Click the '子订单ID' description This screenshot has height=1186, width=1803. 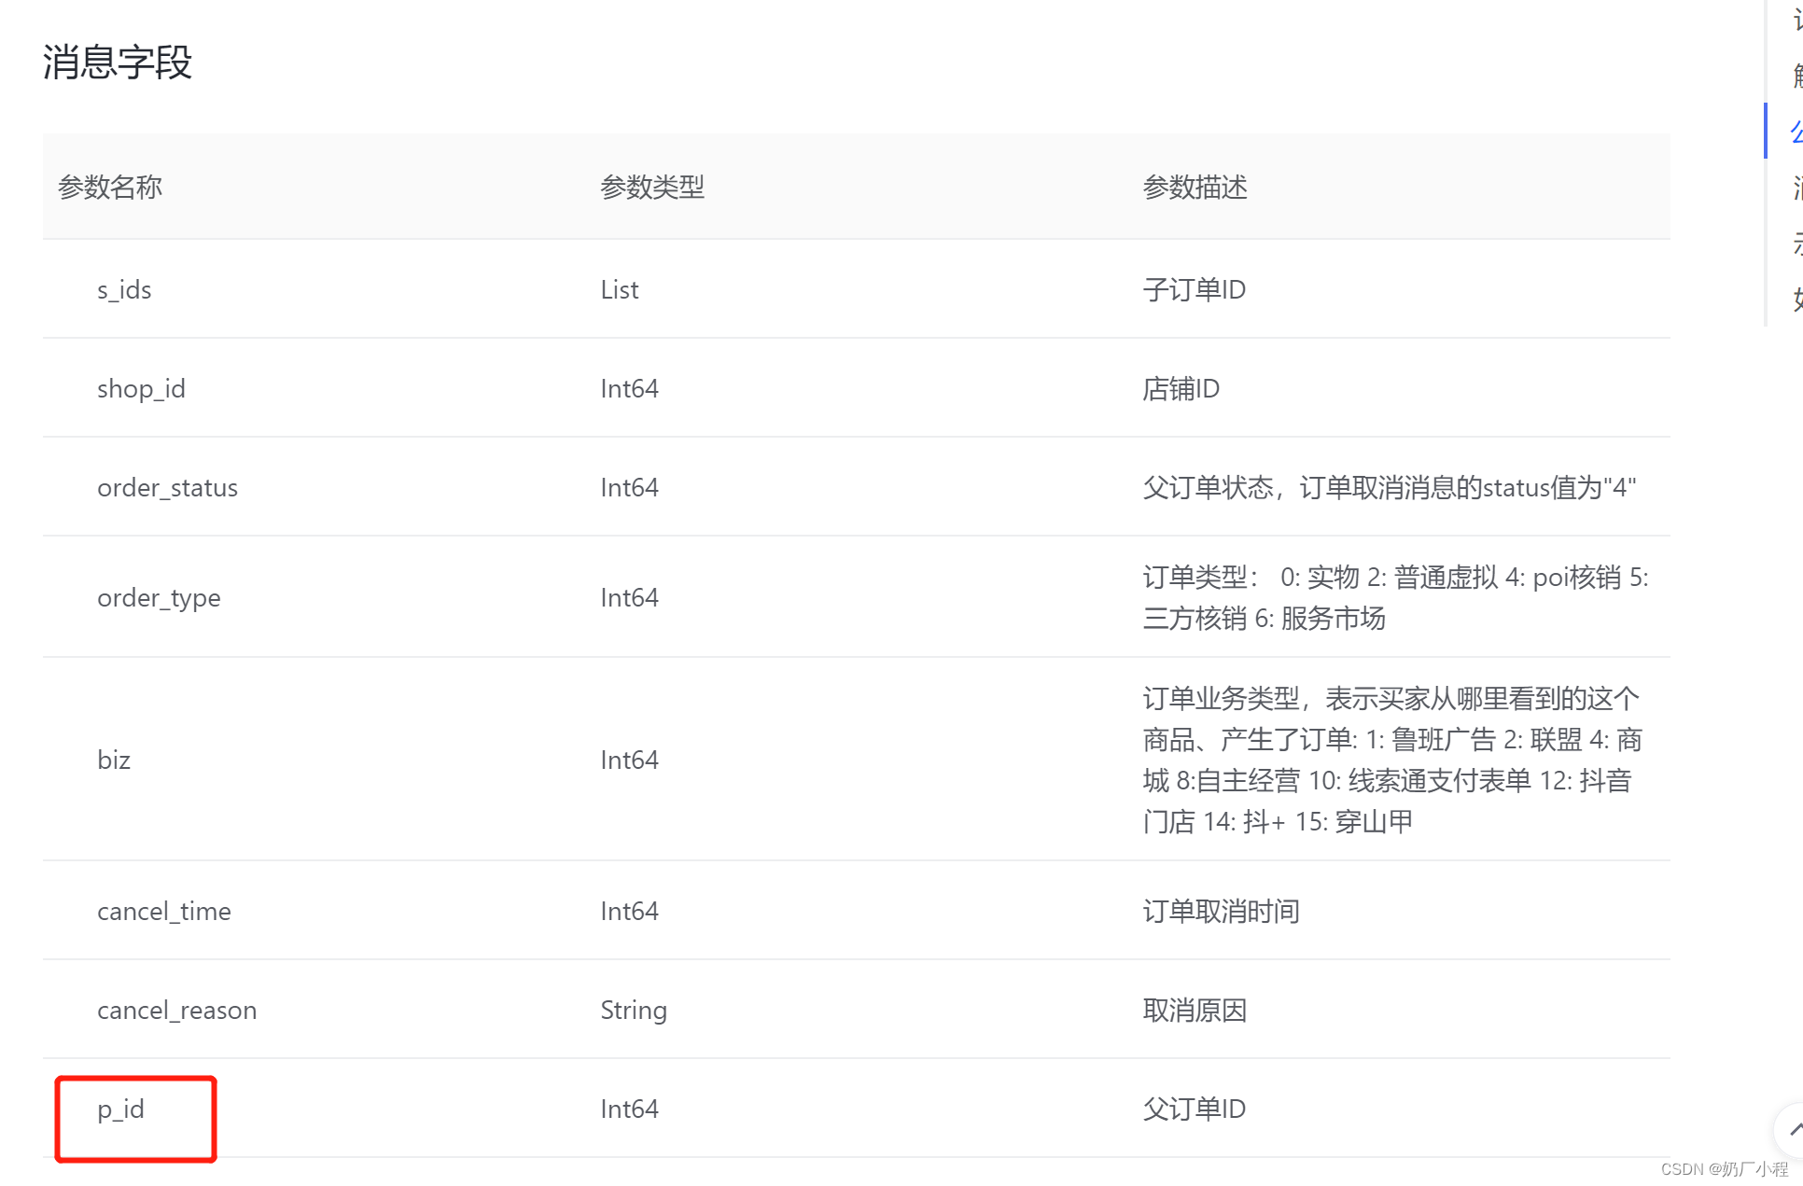(x=1194, y=290)
